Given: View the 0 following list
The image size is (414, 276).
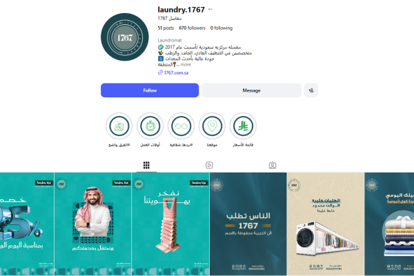Looking at the screenshot, I should coord(221,28).
